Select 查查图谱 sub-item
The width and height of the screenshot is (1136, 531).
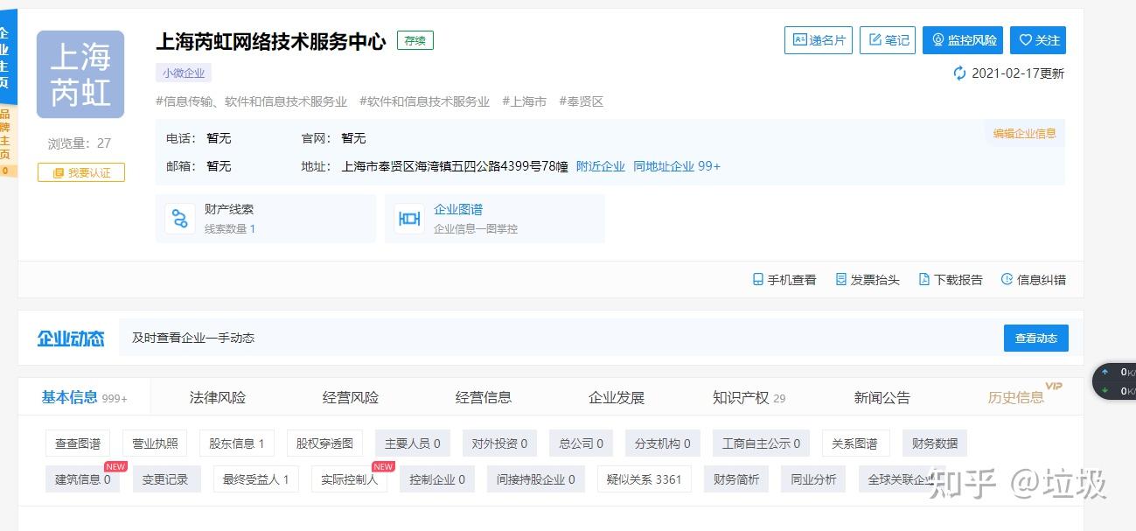[x=78, y=444]
